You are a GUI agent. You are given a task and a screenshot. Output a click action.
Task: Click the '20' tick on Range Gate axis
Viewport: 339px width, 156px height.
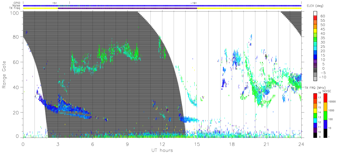tap(16, 113)
